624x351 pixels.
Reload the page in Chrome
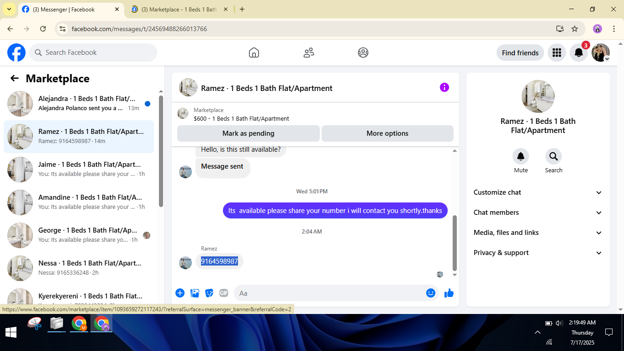coord(43,29)
